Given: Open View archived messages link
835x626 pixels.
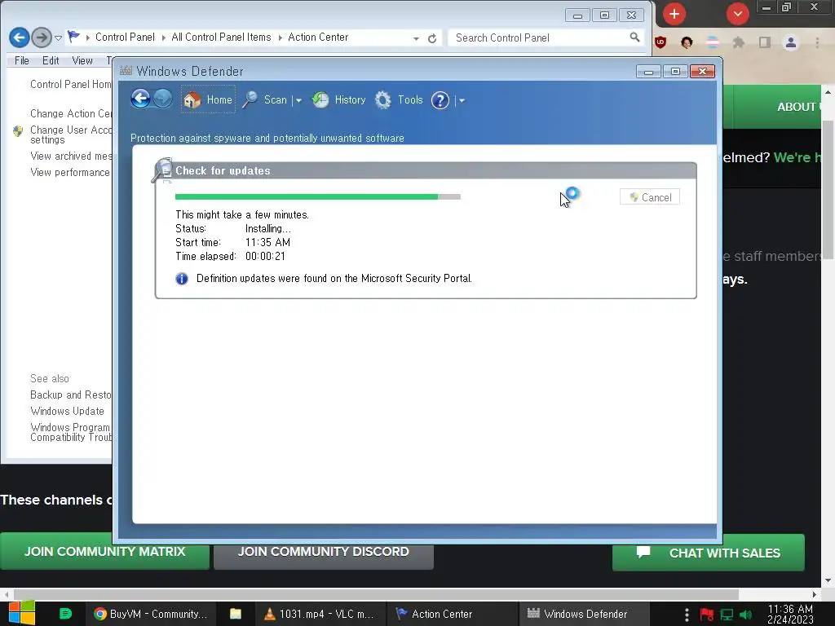Looking at the screenshot, I should coord(71,156).
